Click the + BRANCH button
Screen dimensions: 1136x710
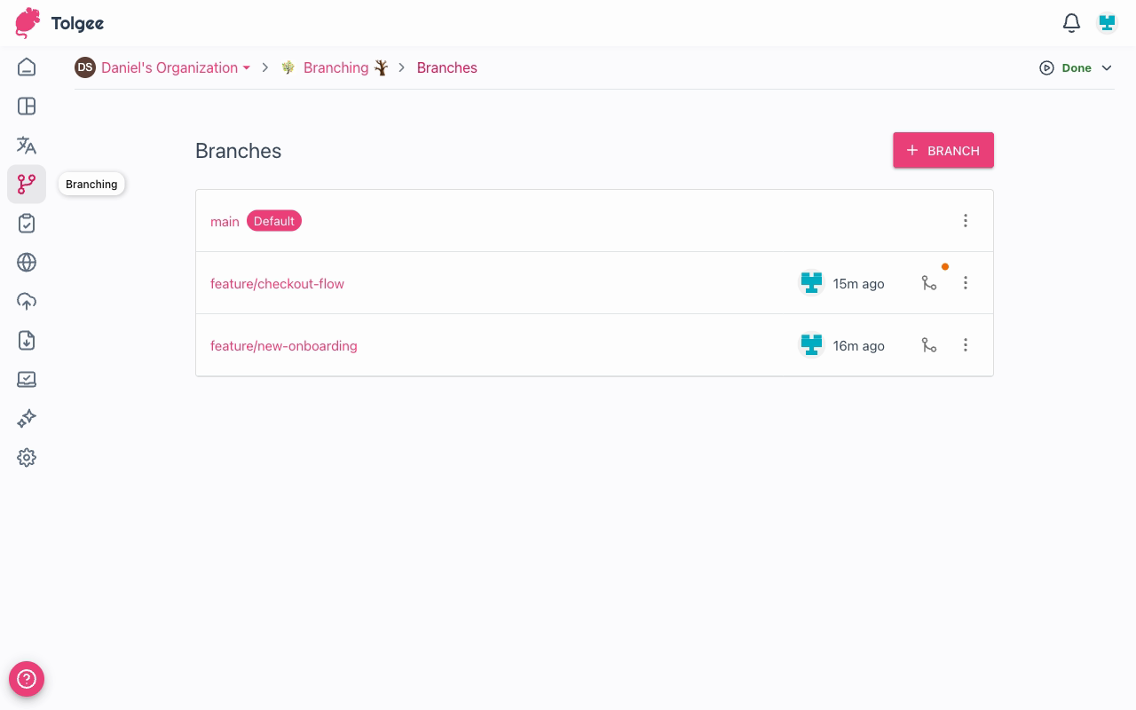pos(943,150)
